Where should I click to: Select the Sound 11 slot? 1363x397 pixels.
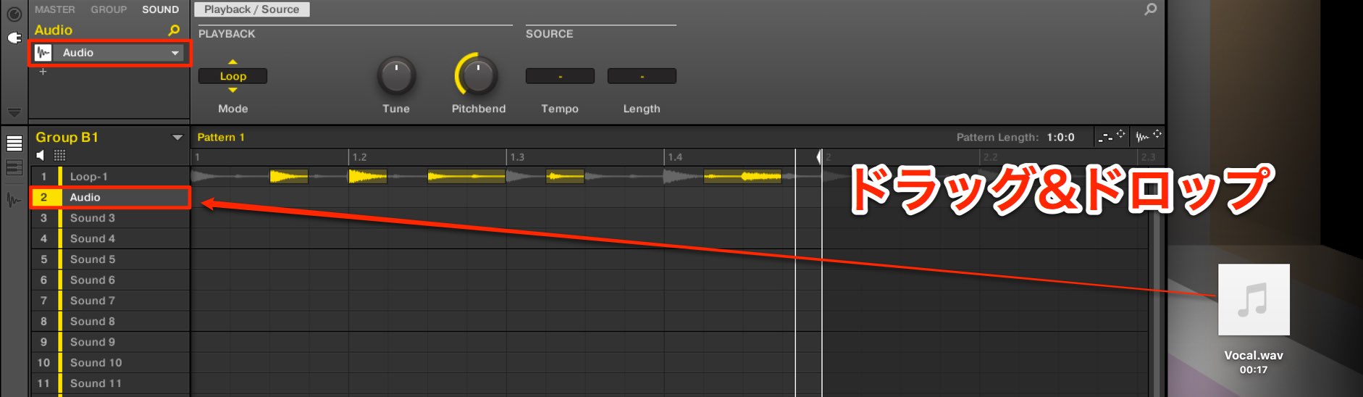[111, 383]
